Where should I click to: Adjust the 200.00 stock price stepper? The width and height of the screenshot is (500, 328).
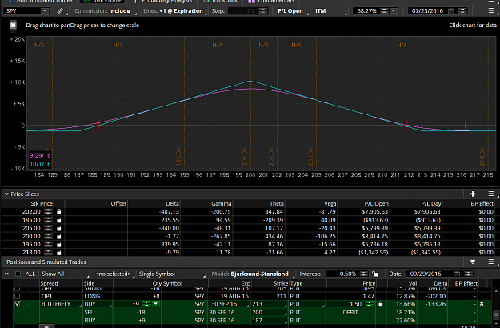click(48, 236)
